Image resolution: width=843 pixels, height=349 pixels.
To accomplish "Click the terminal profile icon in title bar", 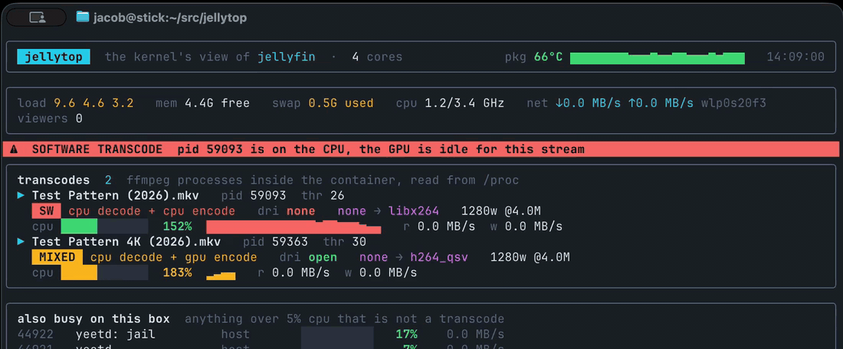I will [37, 18].
